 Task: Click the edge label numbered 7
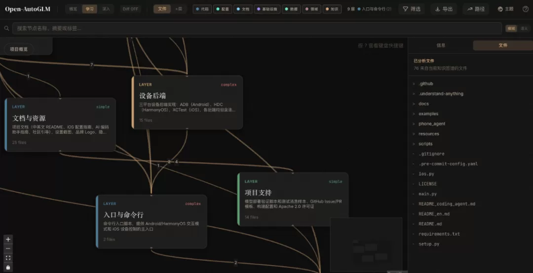click(91, 65)
